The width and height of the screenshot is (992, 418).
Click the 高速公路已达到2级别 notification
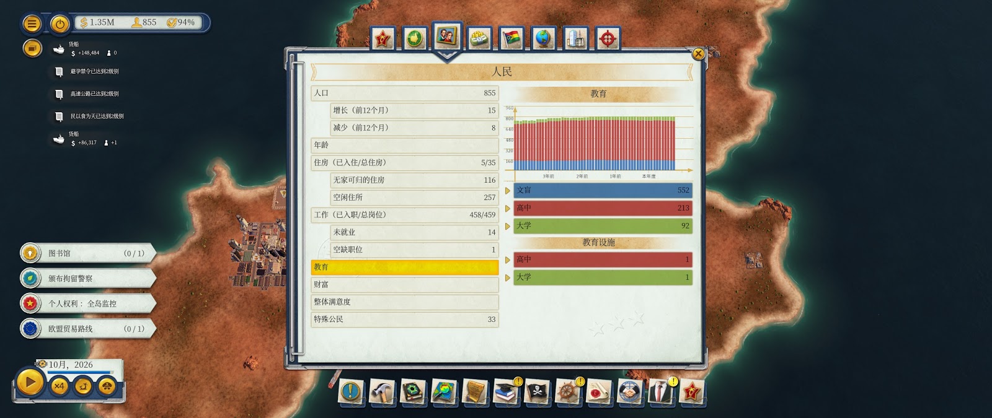tap(87, 94)
